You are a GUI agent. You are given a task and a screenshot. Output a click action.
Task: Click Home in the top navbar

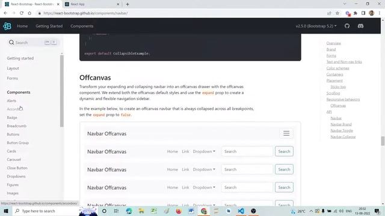point(22,26)
